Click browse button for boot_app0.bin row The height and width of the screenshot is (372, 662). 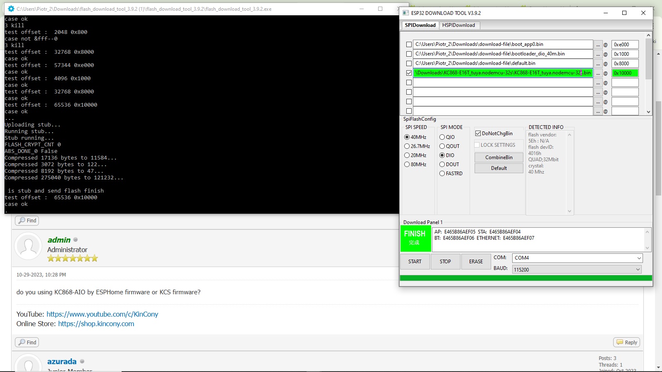tap(598, 45)
